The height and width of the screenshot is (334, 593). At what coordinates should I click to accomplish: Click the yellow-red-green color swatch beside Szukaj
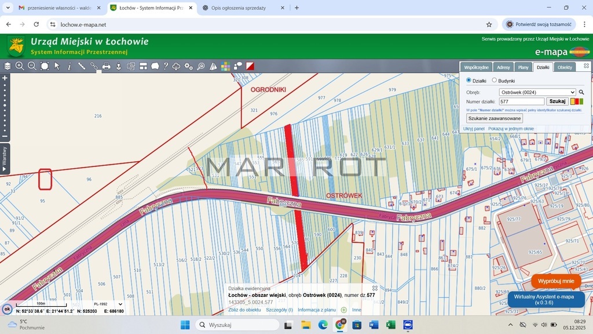pyautogui.click(x=576, y=101)
